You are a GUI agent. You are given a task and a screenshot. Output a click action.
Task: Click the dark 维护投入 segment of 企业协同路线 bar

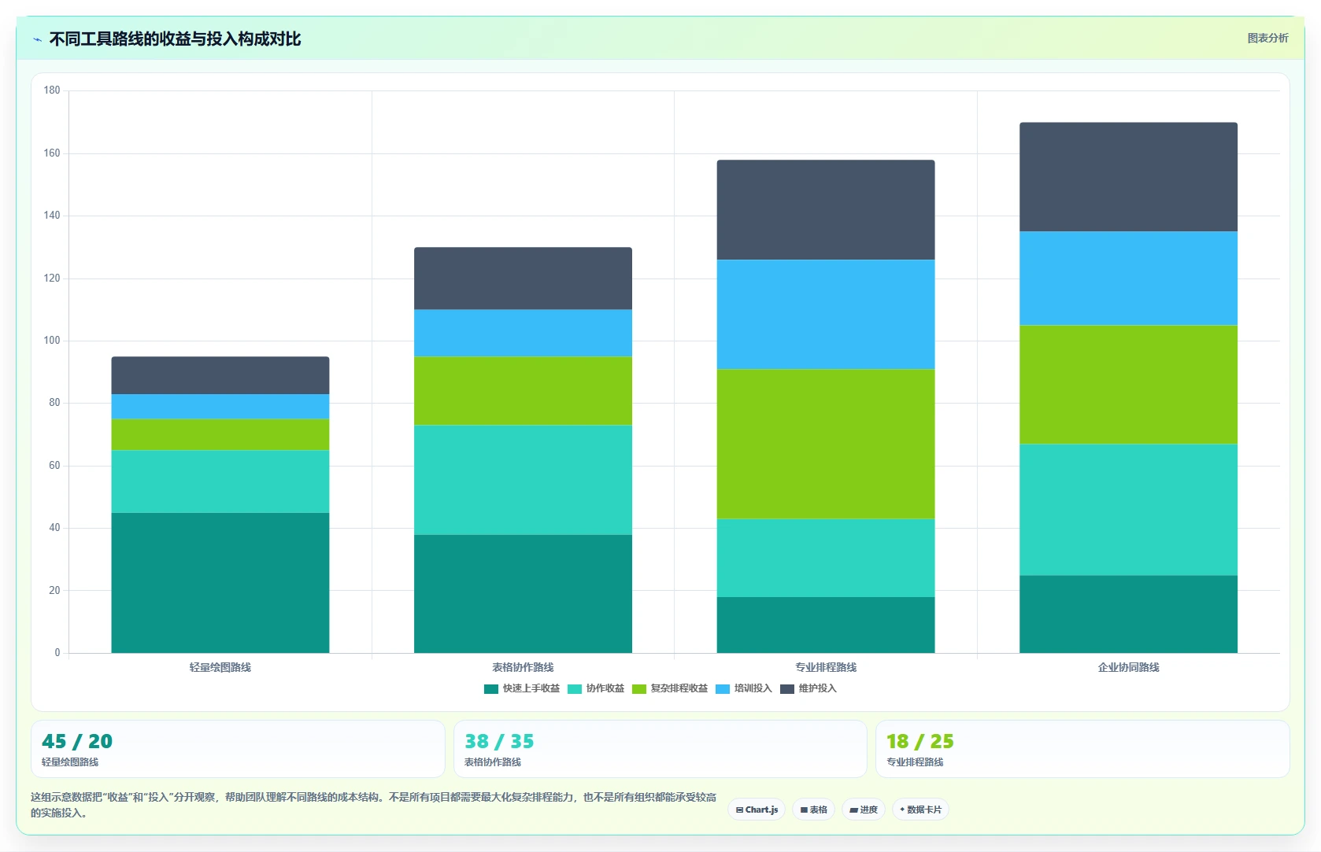click(1128, 177)
